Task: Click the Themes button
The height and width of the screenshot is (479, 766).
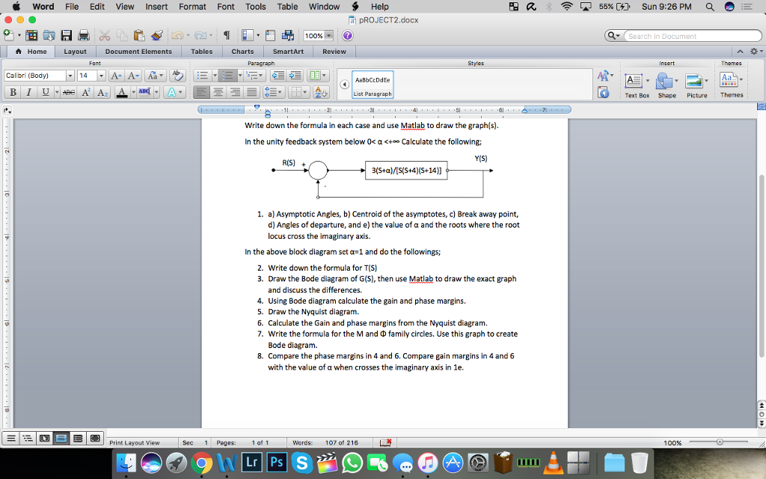Action: (x=731, y=85)
